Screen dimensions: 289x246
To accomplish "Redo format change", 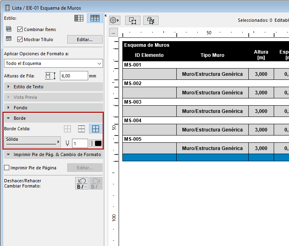I will [96, 183].
